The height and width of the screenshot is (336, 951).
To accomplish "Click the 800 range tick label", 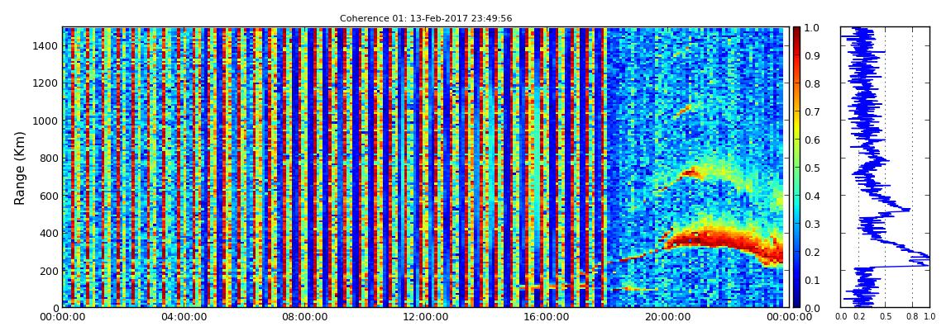I will pos(49,158).
